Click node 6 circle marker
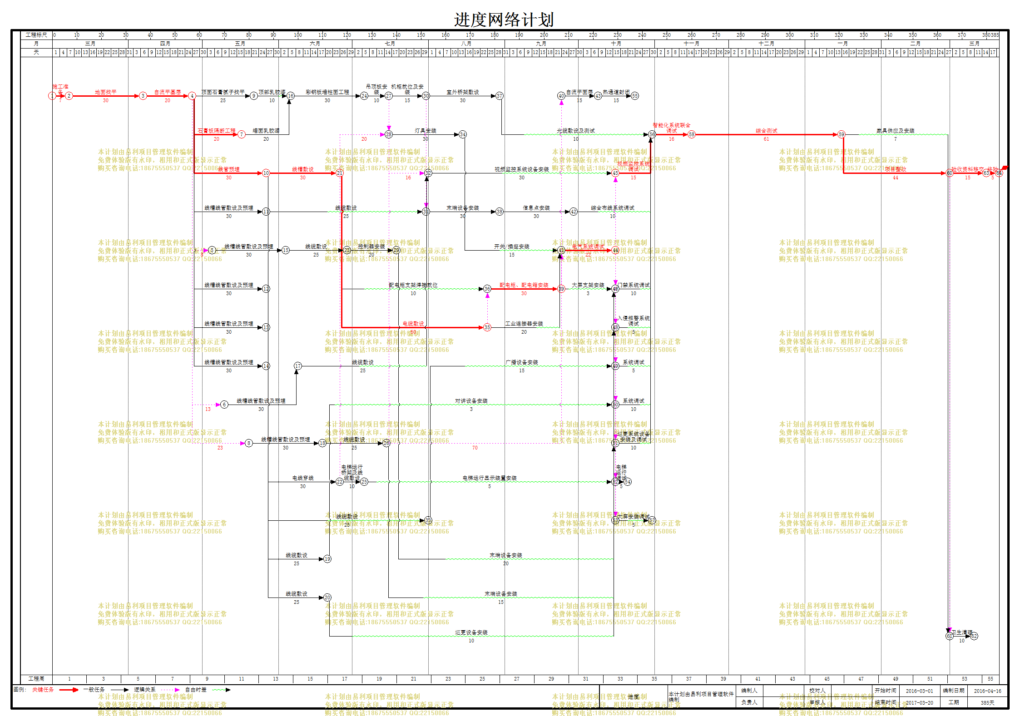 (224, 405)
